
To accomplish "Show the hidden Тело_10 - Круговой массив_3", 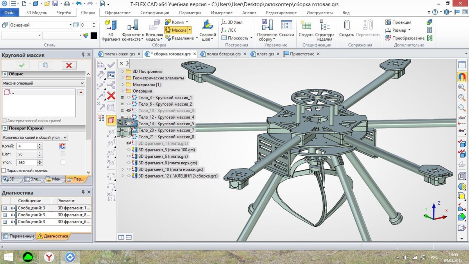I will [x=129, y=111].
